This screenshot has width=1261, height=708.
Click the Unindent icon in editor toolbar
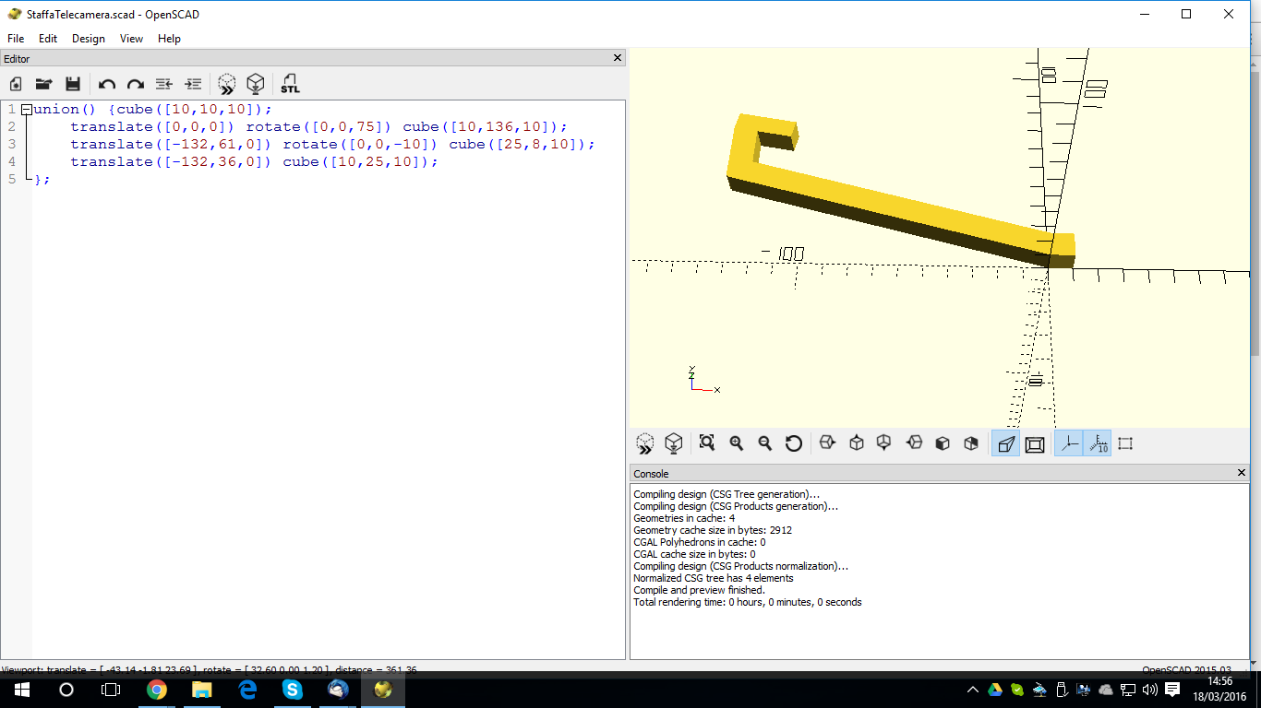[164, 84]
